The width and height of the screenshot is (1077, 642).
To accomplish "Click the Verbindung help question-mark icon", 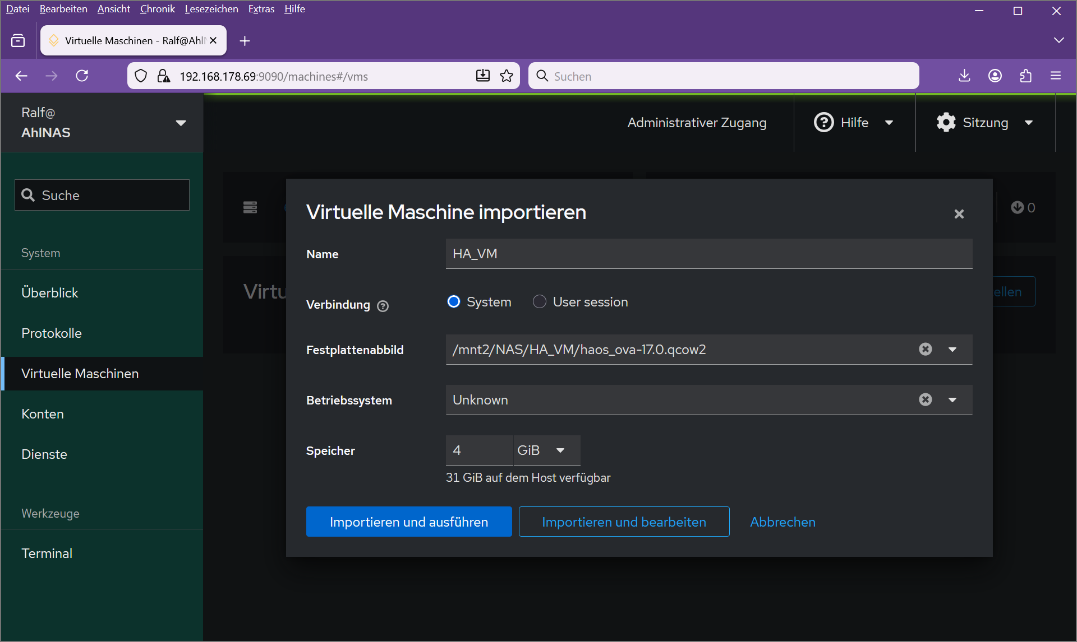I will click(383, 306).
